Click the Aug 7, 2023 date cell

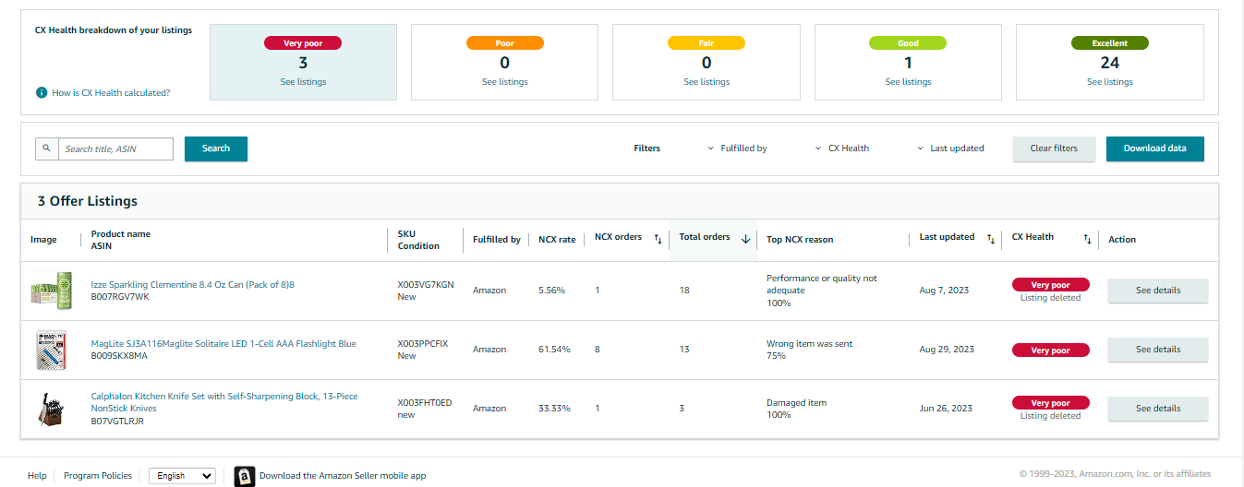click(x=944, y=291)
